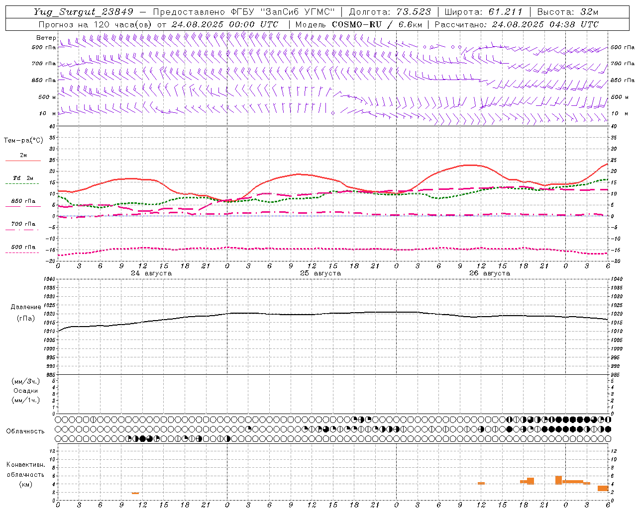Image resolution: width=637 pixels, height=509 pixels.
Task: Click the Широта: 61.211 value
Action: tap(483, 12)
